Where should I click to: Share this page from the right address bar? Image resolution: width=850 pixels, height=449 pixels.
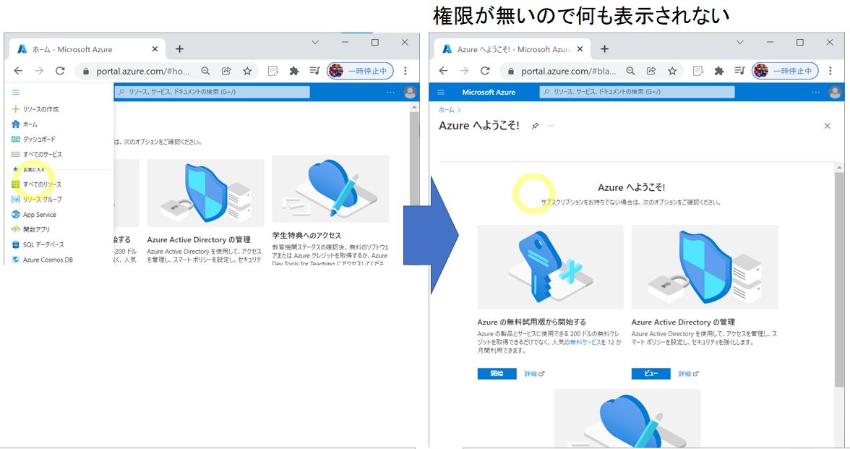coord(651,71)
